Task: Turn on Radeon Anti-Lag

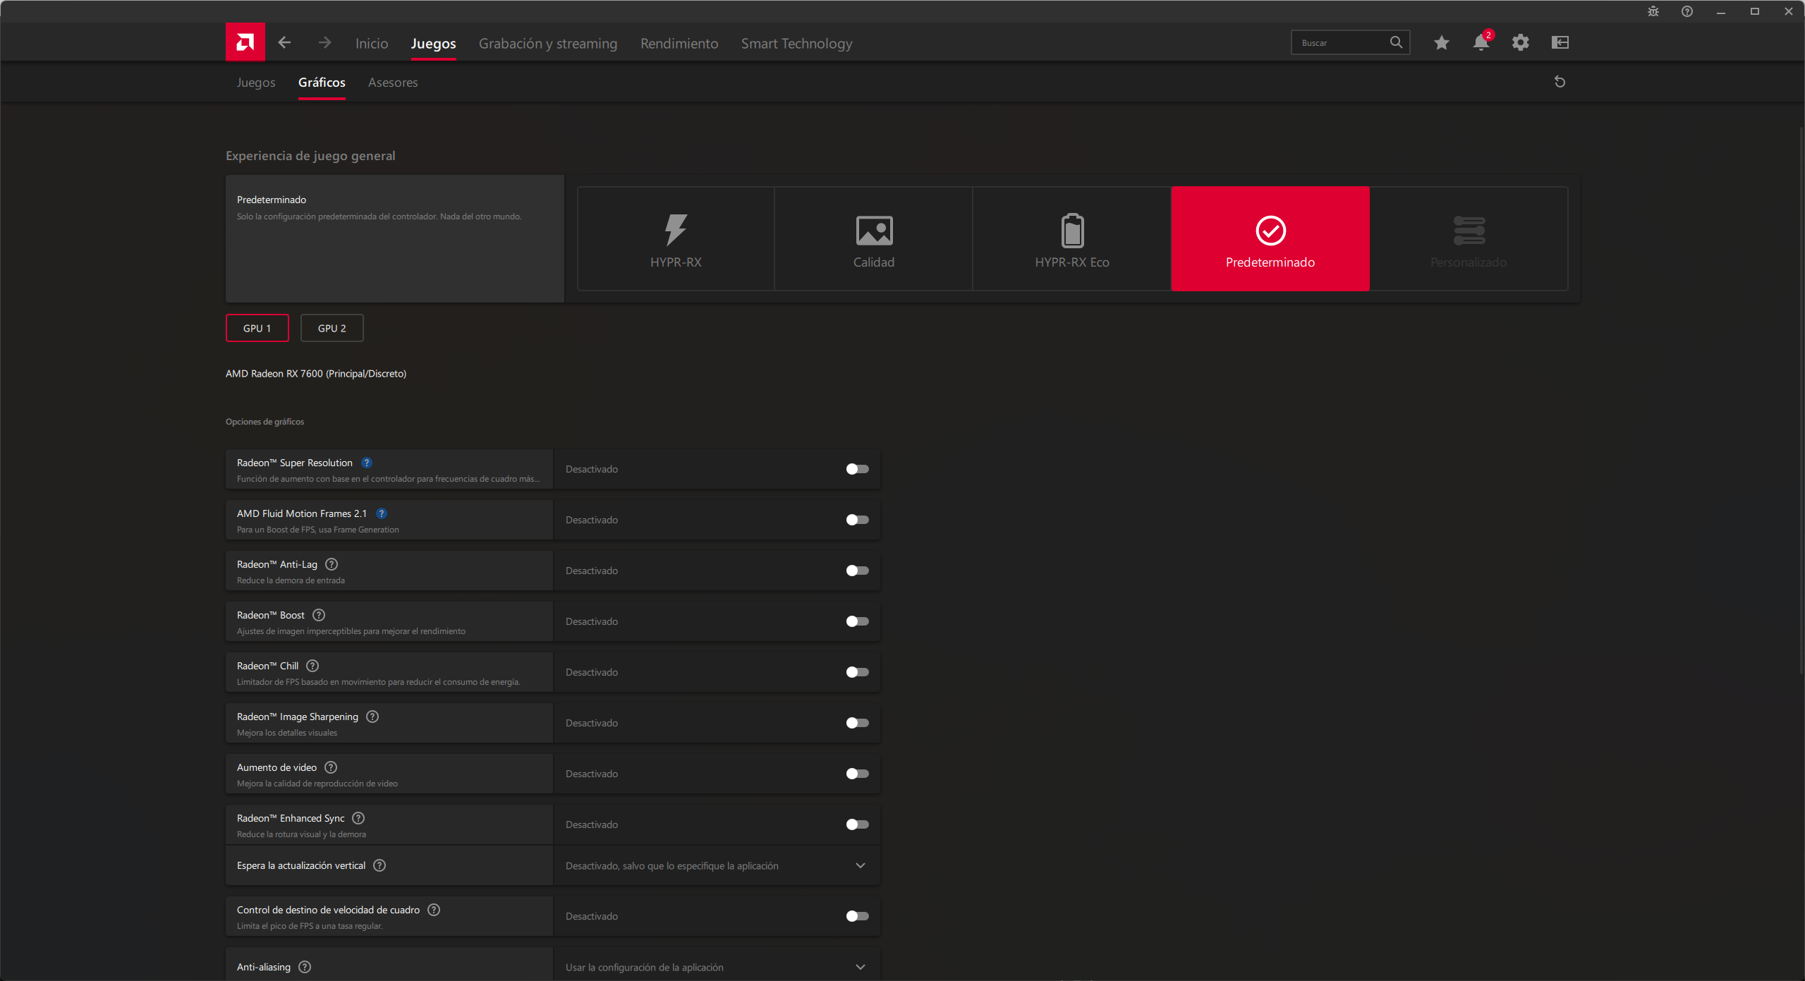Action: click(x=858, y=571)
